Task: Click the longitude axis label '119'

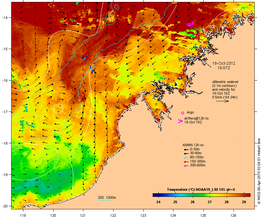Action: point(23,215)
